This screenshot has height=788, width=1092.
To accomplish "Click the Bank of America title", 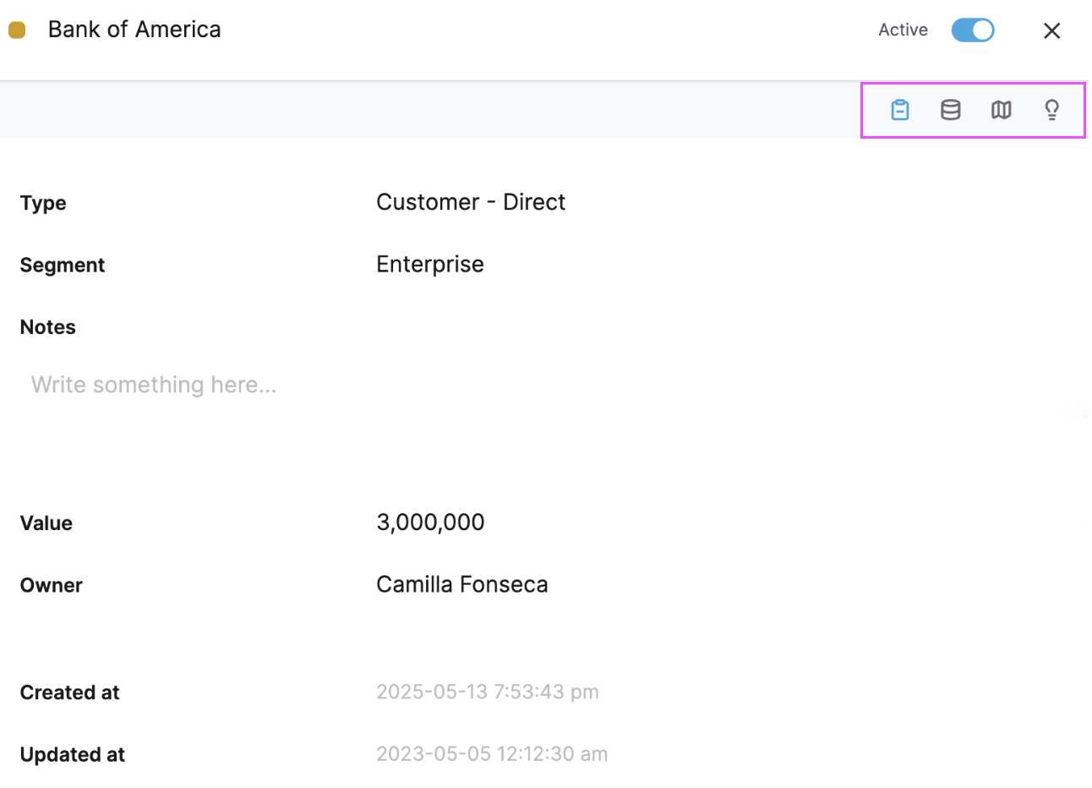I will [134, 30].
